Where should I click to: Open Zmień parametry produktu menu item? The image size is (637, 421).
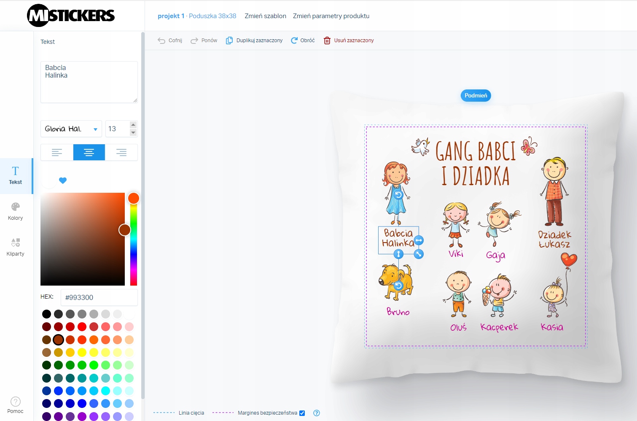(x=331, y=16)
